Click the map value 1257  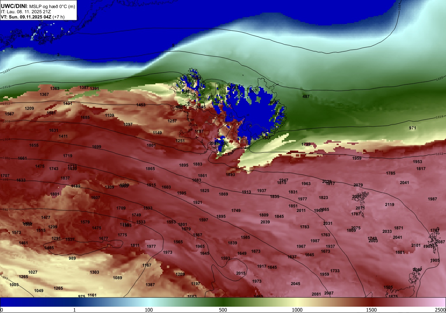click(172, 121)
